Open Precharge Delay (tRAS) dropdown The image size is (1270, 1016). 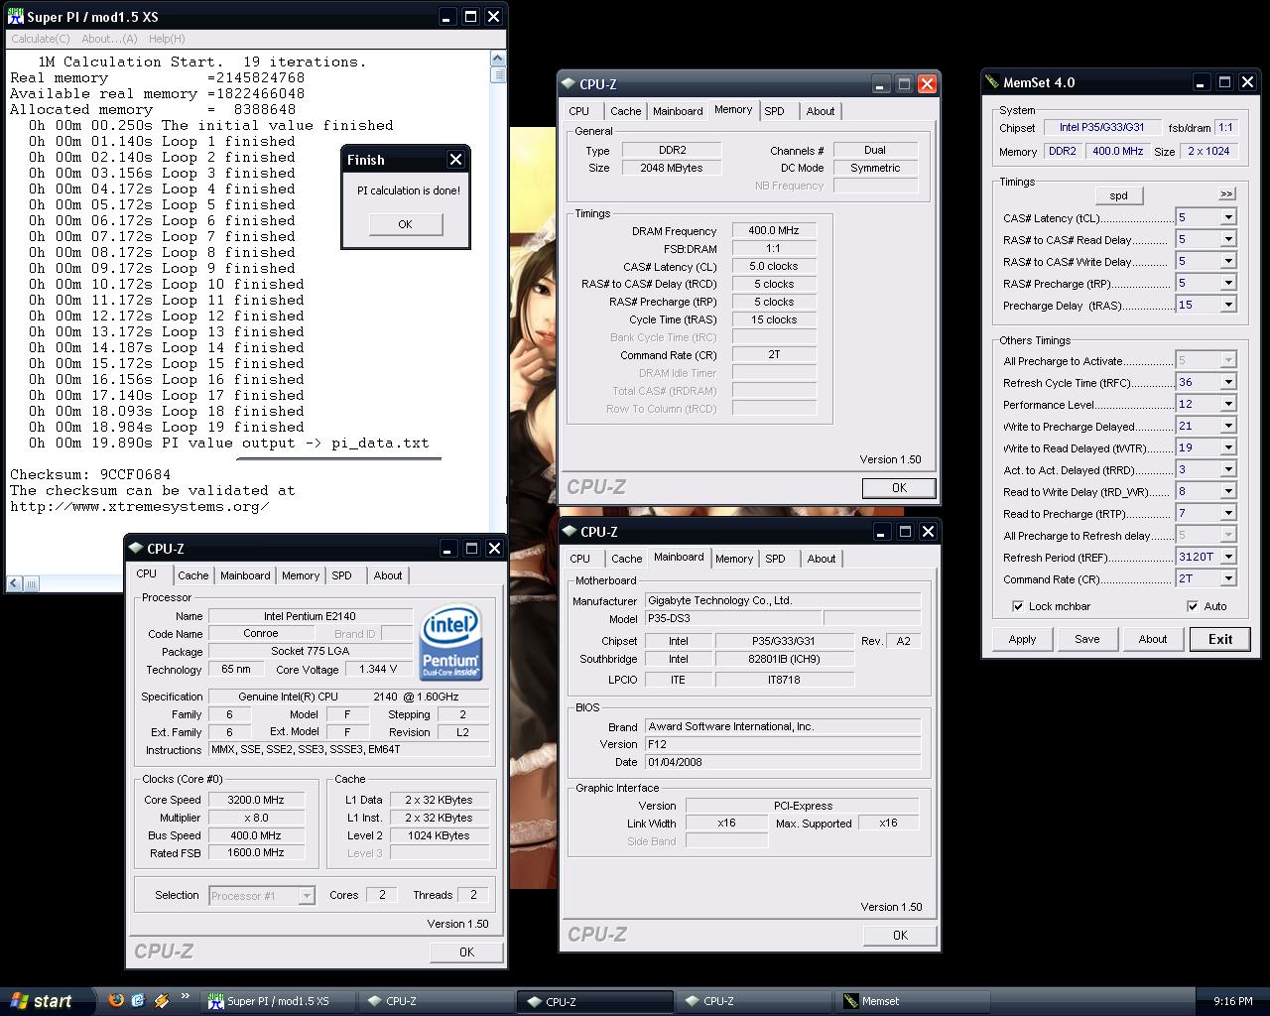pos(1228,305)
